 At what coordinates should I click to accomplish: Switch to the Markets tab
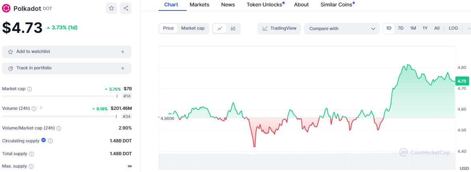click(x=200, y=5)
